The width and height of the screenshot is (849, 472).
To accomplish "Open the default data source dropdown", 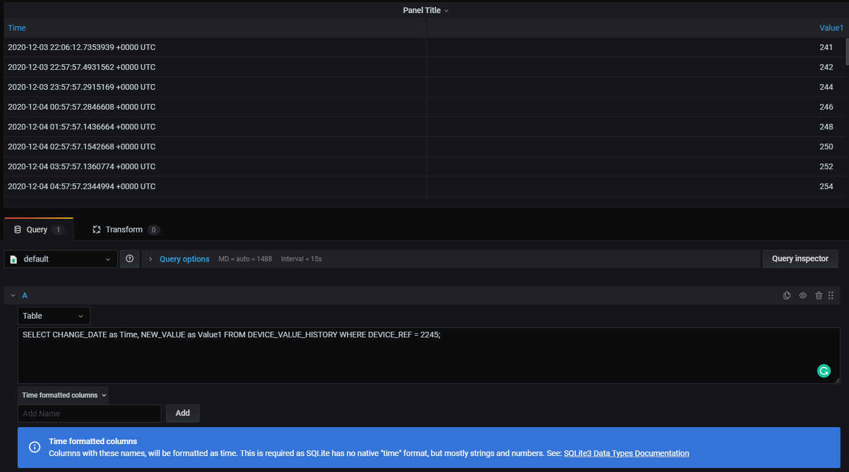I will [61, 259].
